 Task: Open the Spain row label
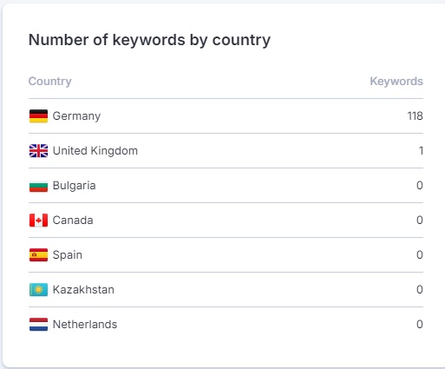click(x=68, y=255)
